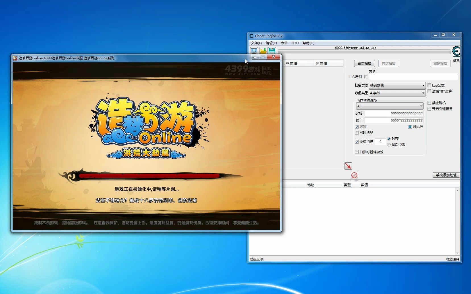
Task: Click the open folder icon in Cheat Engine
Action: coord(263,51)
